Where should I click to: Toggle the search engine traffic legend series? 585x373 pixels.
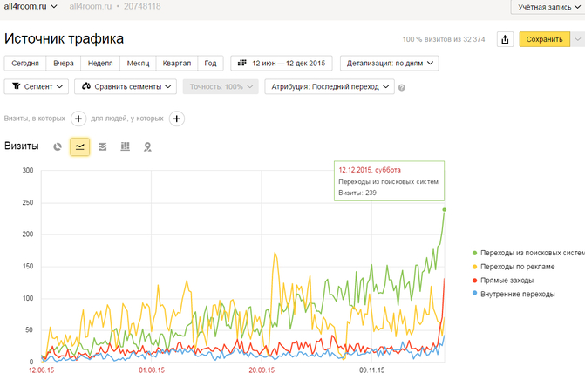coord(525,252)
